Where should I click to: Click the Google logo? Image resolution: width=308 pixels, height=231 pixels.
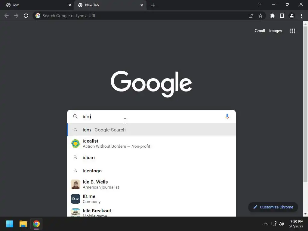(151, 84)
